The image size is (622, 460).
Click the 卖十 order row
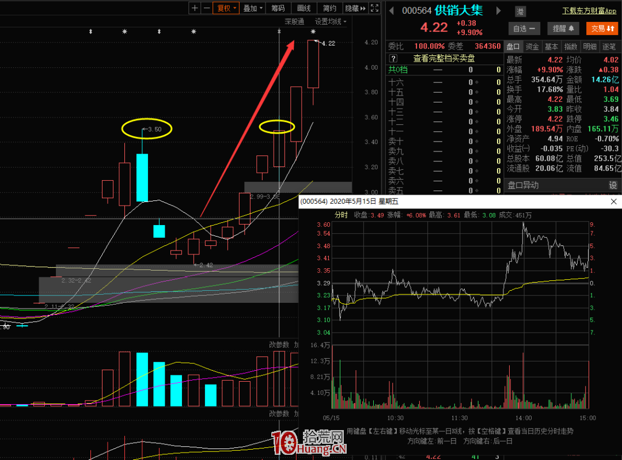[444, 142]
